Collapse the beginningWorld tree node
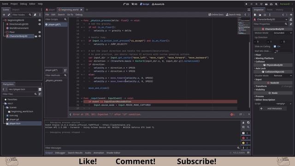295x166 pixels. point(3,20)
